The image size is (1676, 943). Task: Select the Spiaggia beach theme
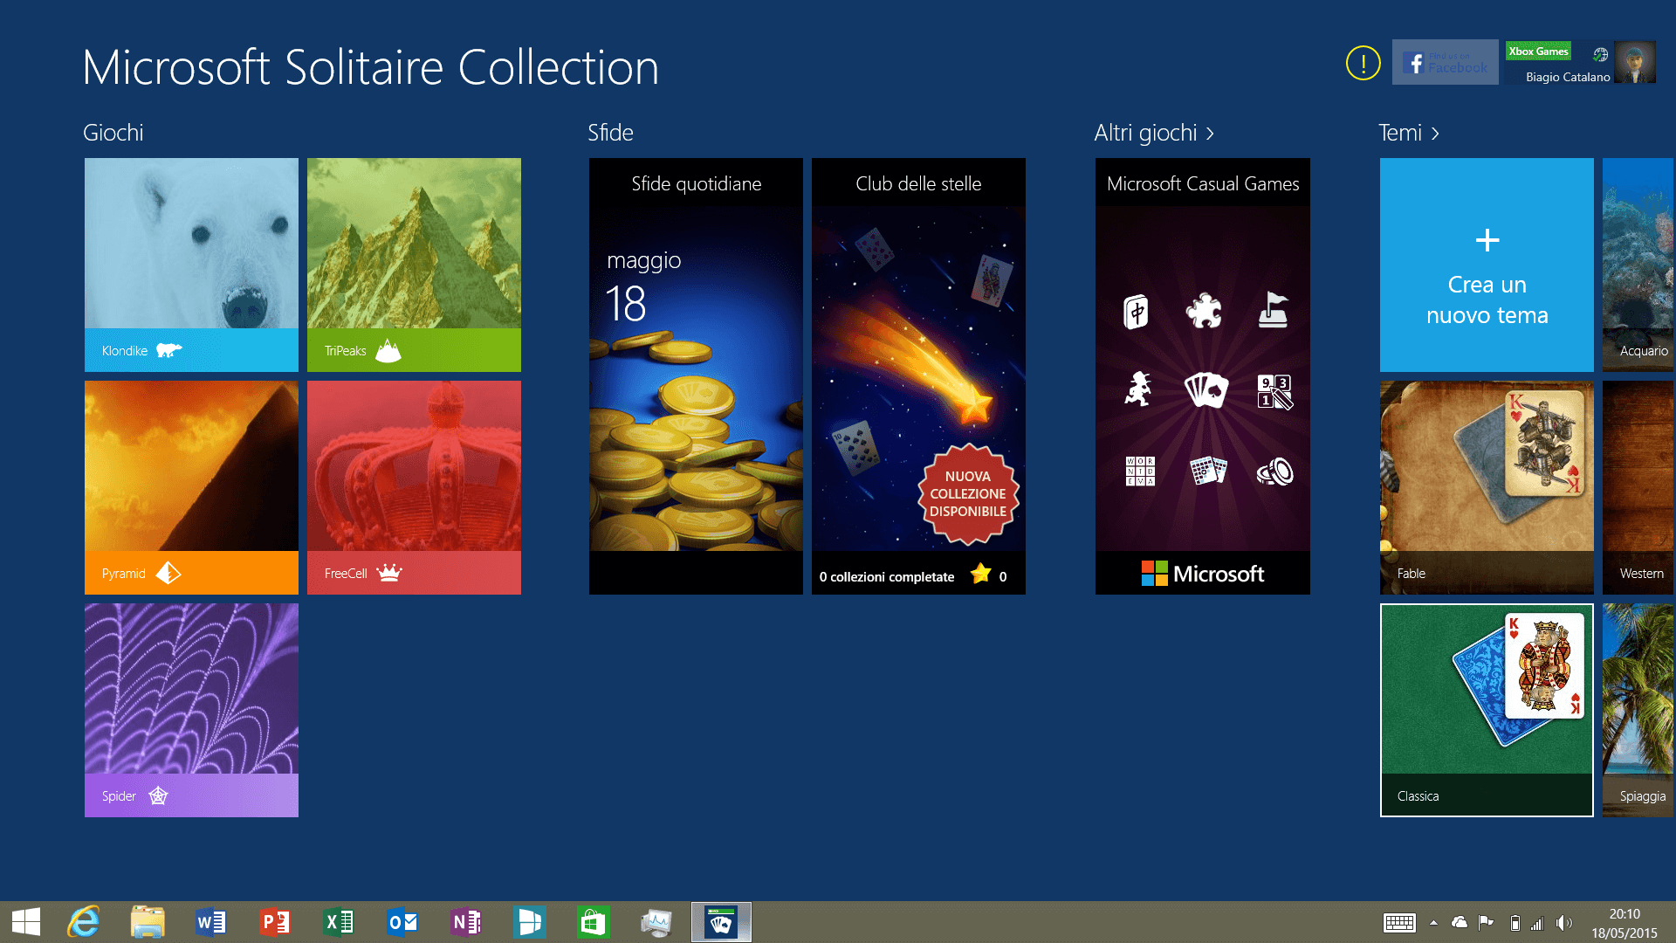pos(1638,710)
